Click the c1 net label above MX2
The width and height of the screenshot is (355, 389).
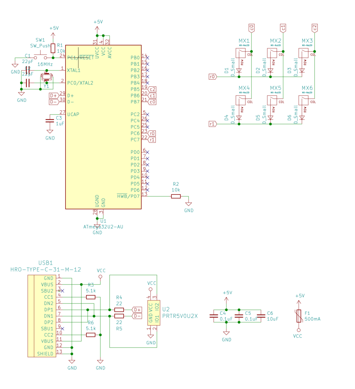[x=283, y=28]
